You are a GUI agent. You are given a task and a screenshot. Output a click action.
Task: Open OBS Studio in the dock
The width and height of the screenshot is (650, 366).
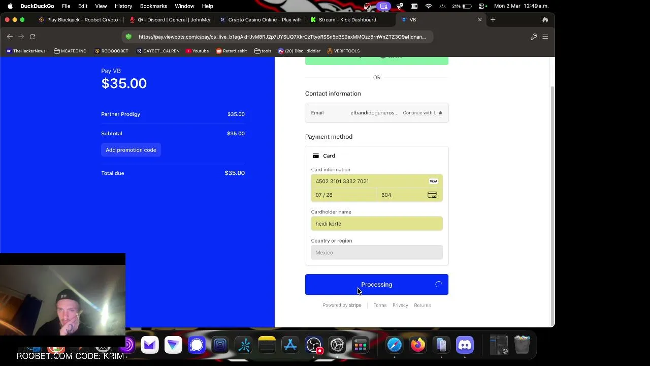point(314,345)
